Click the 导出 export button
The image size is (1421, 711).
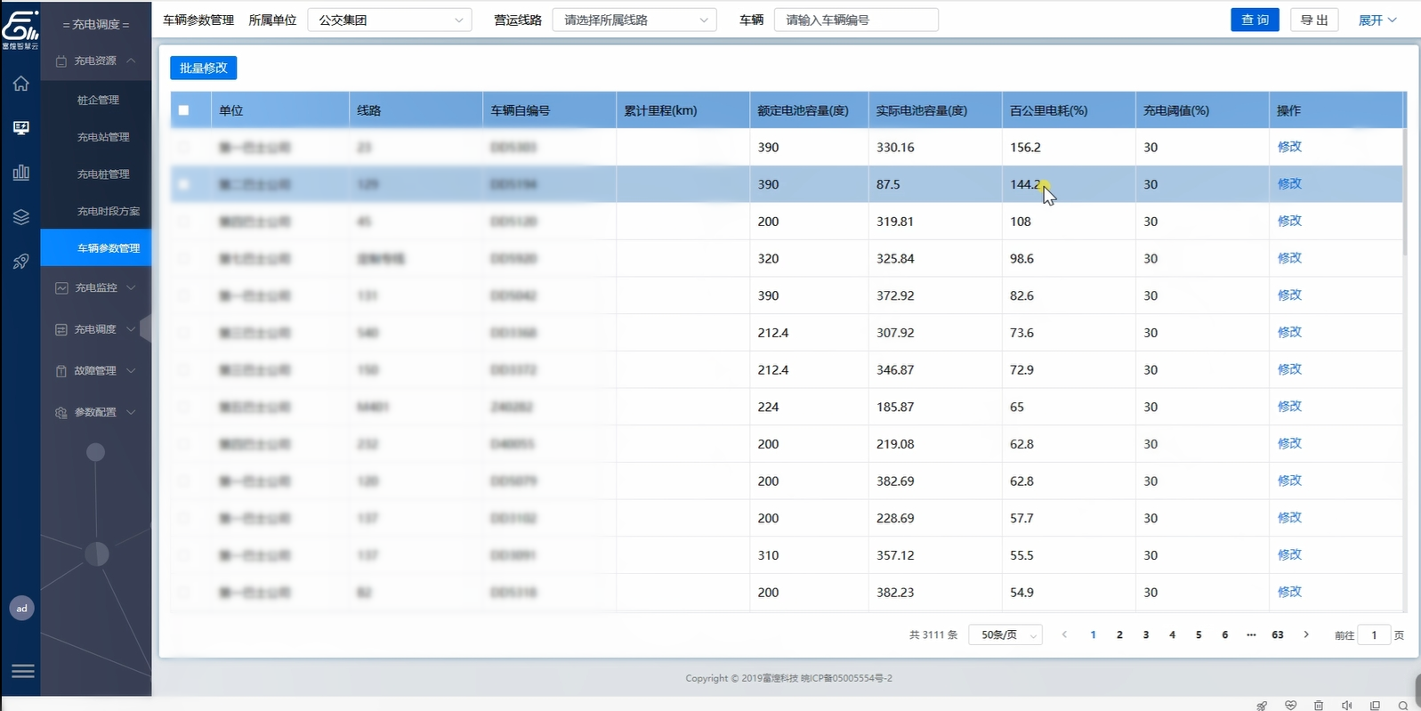(1314, 20)
